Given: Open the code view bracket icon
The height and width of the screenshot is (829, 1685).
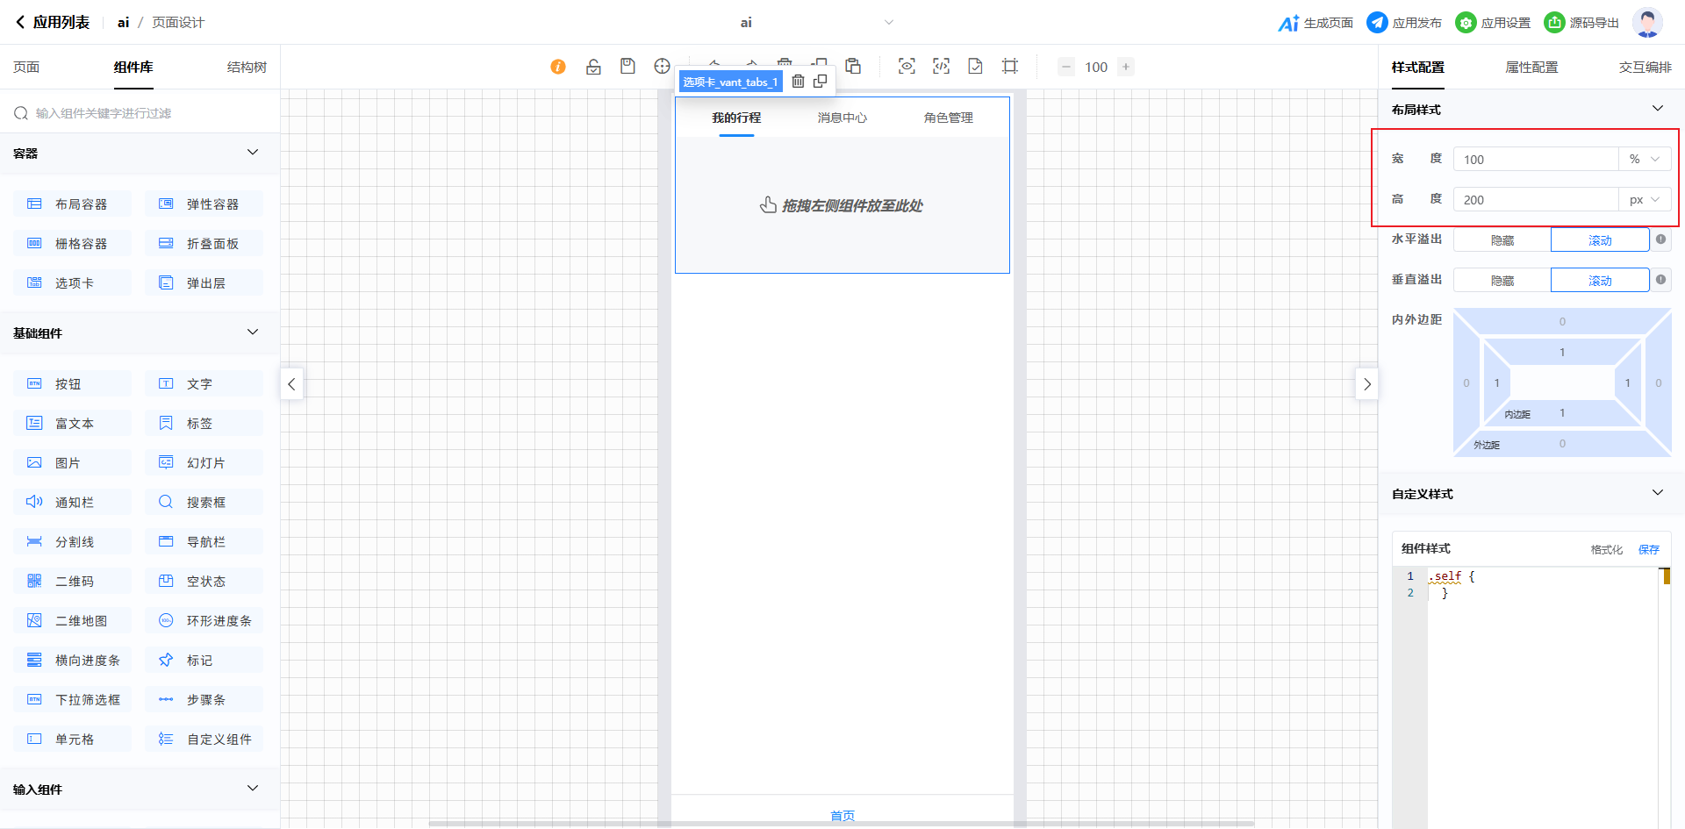Looking at the screenshot, I should coord(941,67).
